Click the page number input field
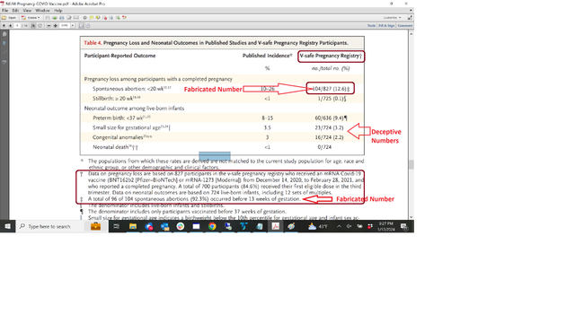The height and width of the screenshot is (323, 575). (17, 26)
